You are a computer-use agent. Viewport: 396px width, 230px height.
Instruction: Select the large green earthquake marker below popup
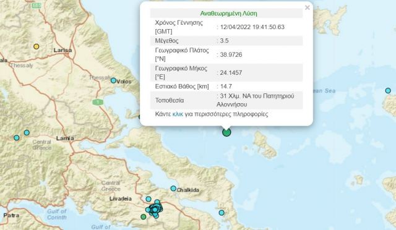point(226,132)
